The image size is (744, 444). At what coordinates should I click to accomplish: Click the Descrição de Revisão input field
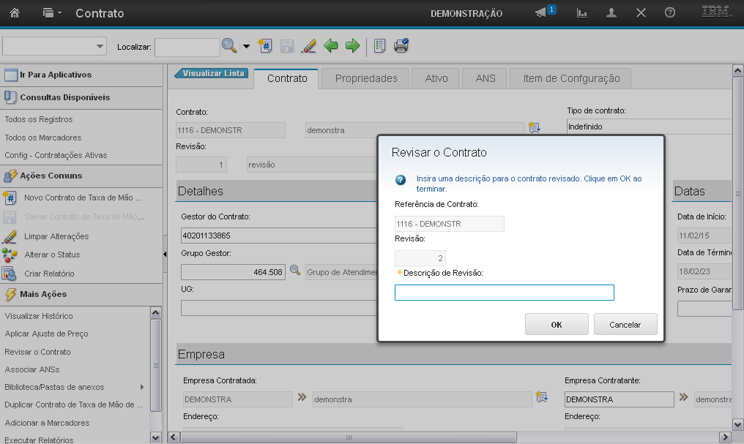click(x=505, y=293)
